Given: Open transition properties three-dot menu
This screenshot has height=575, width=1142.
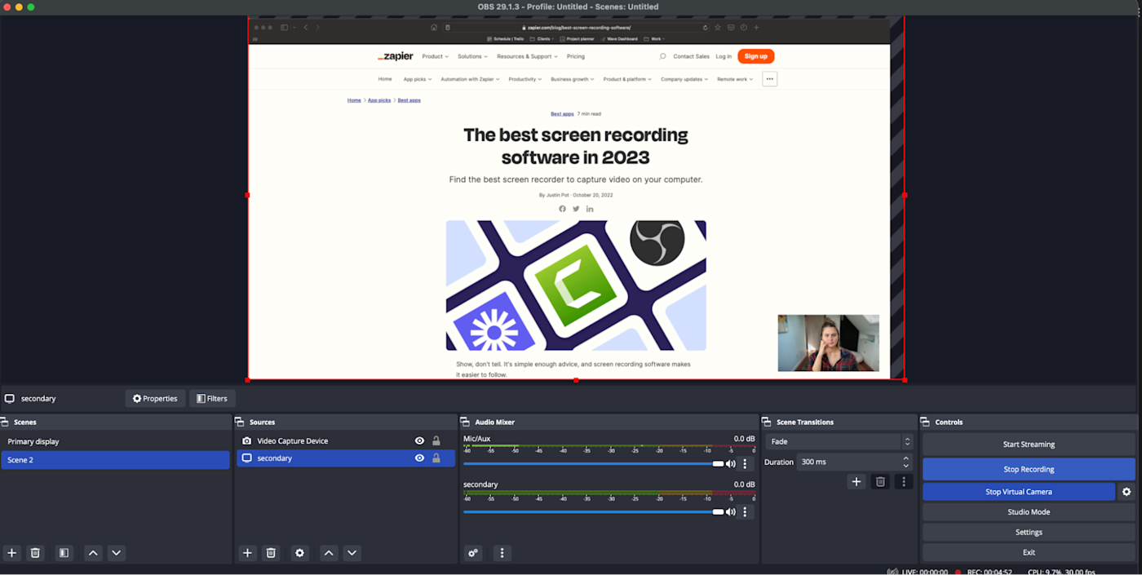Looking at the screenshot, I should pos(903,482).
